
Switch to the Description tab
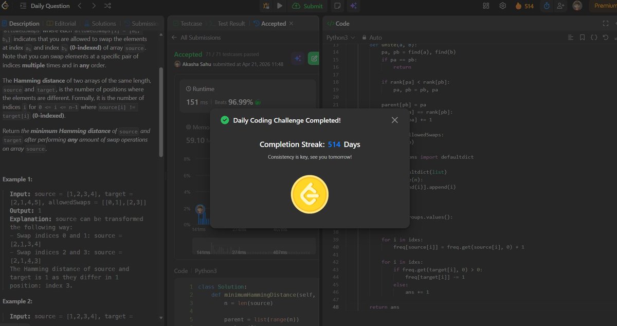pos(21,24)
